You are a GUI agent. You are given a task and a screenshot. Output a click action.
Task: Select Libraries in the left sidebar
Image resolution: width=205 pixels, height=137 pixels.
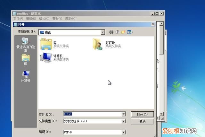click(x=26, y=60)
